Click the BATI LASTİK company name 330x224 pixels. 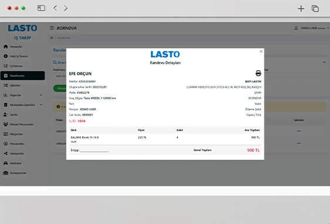pyautogui.click(x=253, y=82)
